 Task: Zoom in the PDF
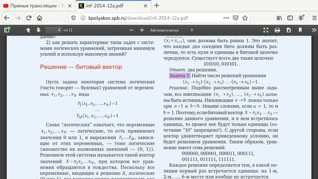pos(142,30)
